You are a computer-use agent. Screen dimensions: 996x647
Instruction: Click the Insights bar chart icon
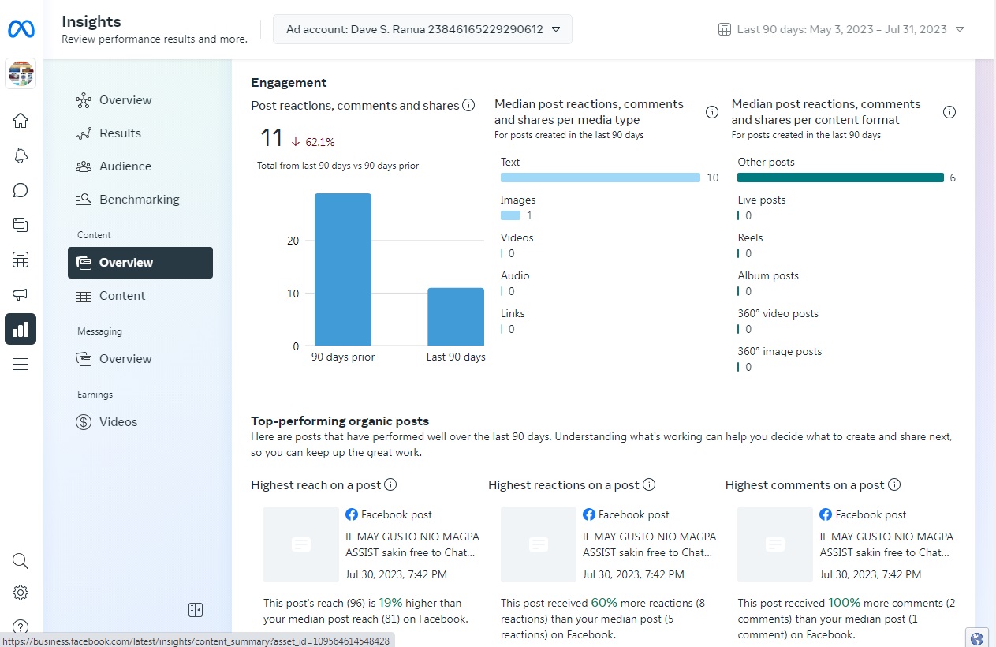(x=21, y=329)
